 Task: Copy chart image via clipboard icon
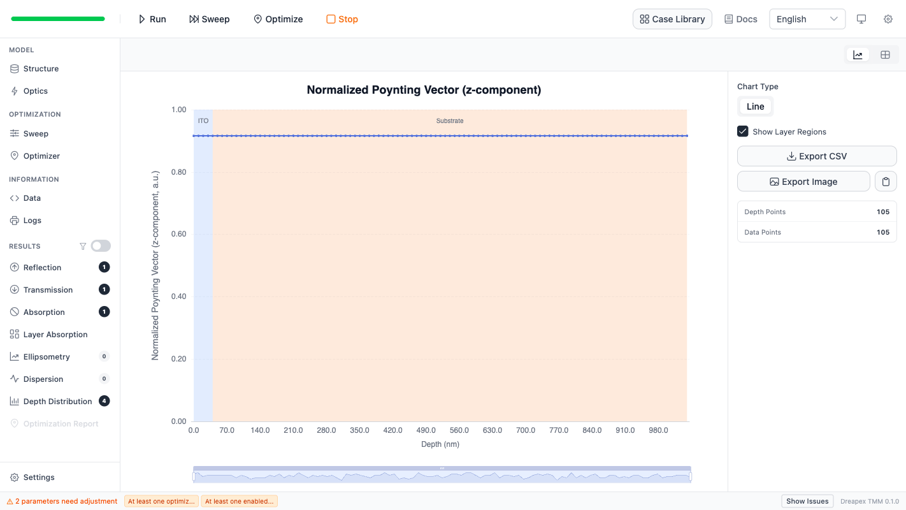(886, 181)
